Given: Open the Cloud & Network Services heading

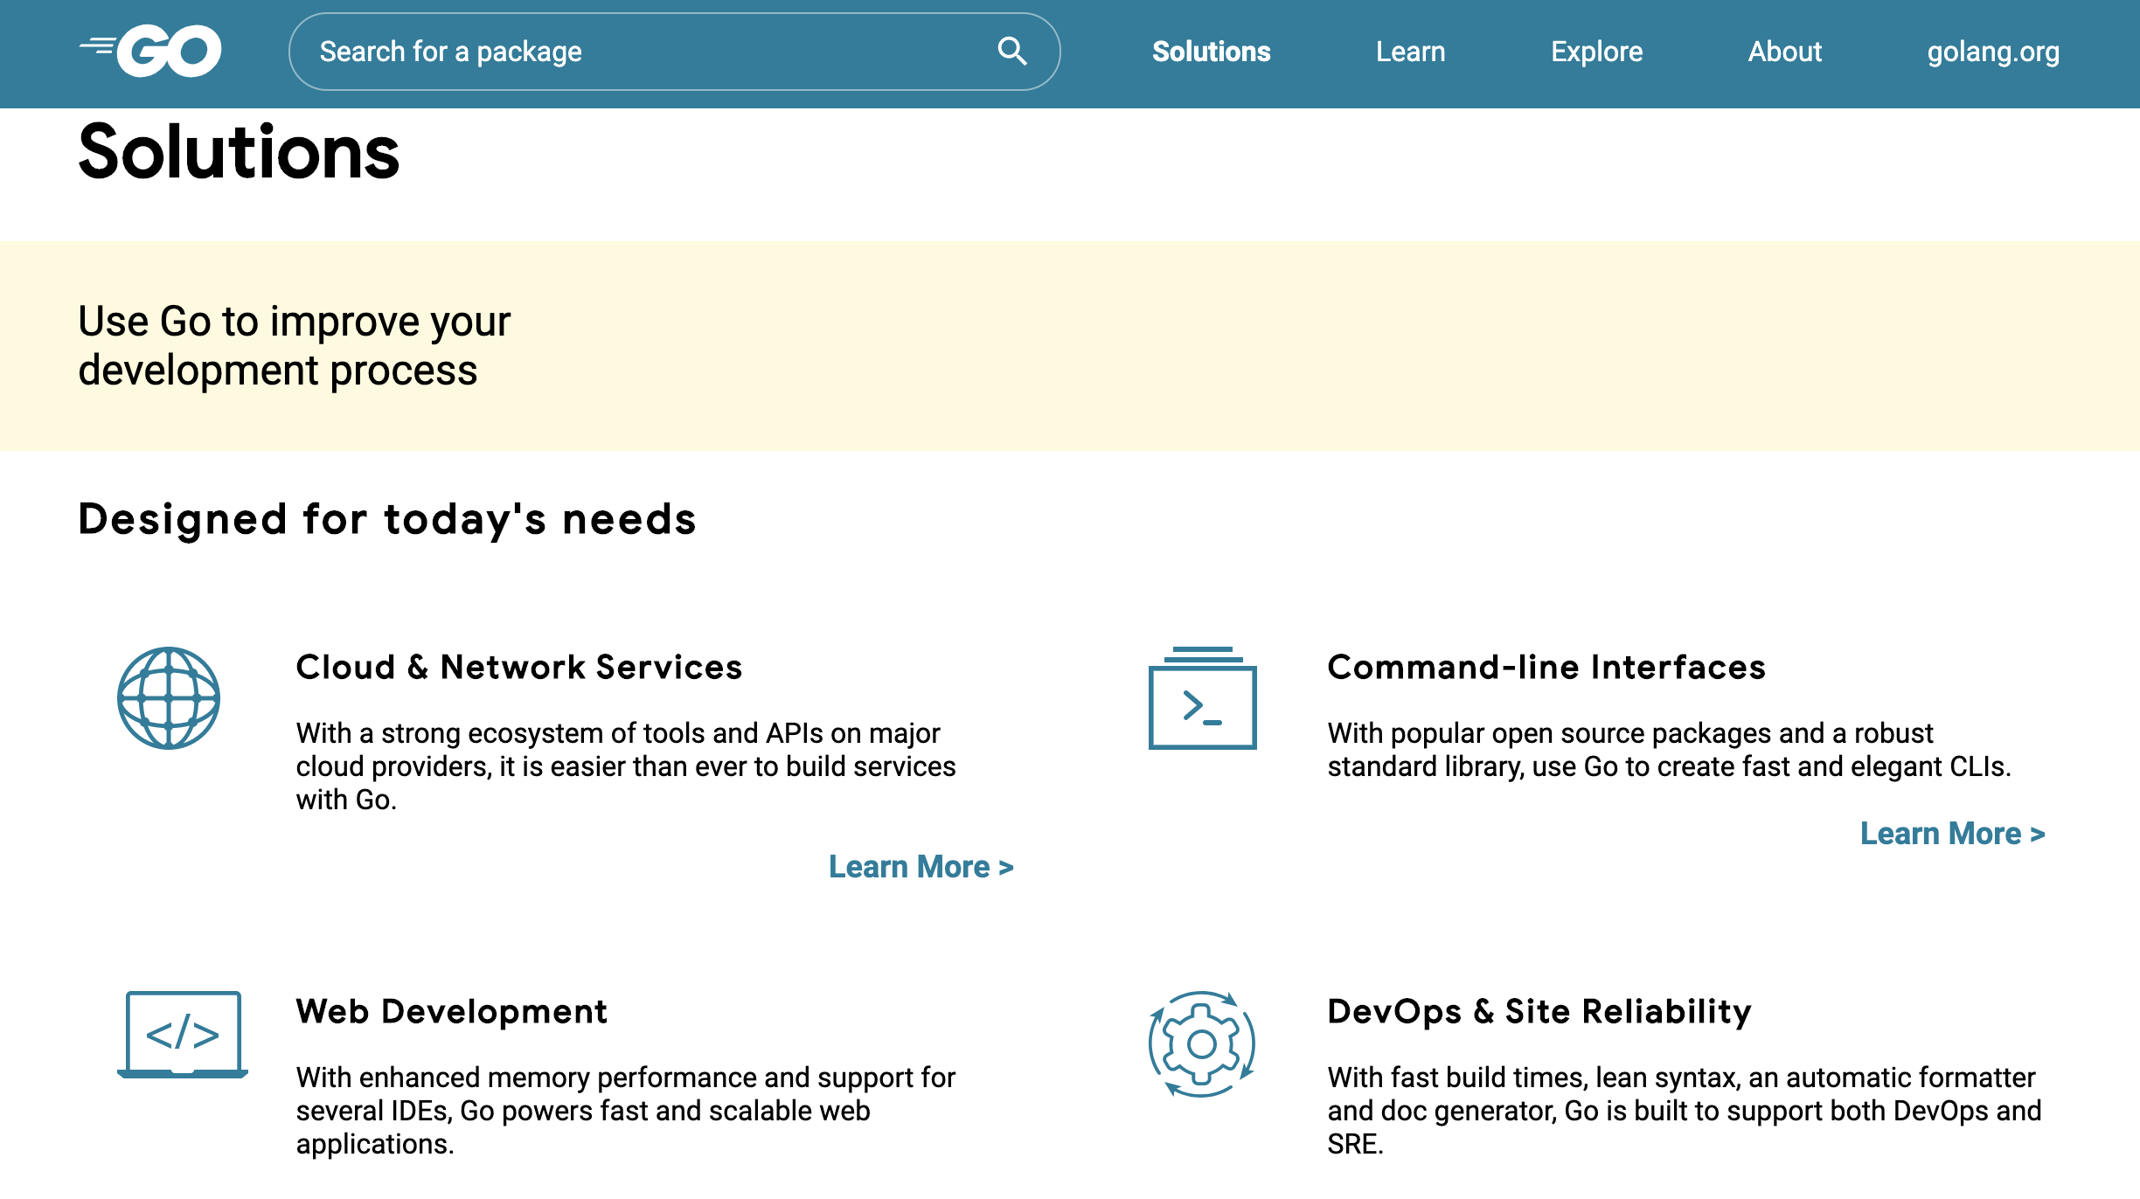Looking at the screenshot, I should pos(519,667).
